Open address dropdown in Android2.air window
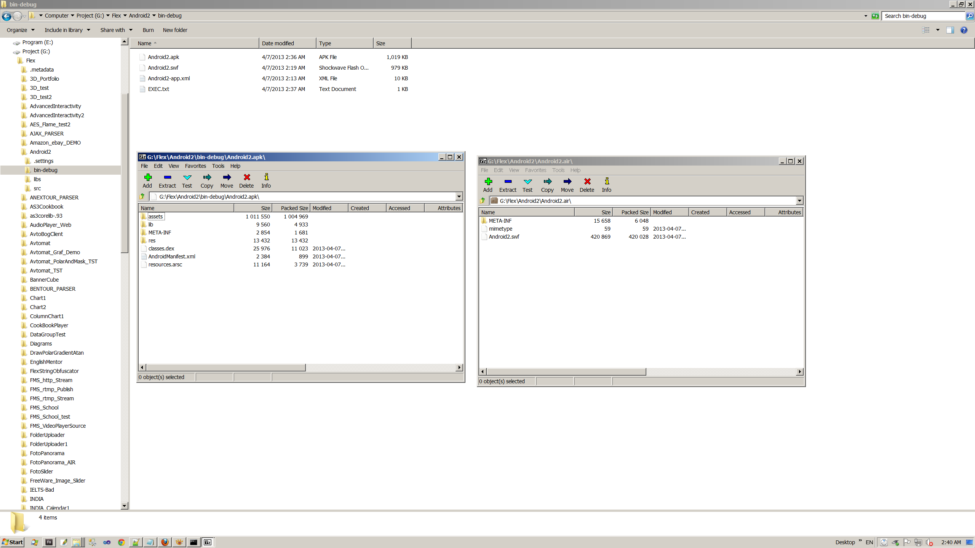 pos(799,201)
